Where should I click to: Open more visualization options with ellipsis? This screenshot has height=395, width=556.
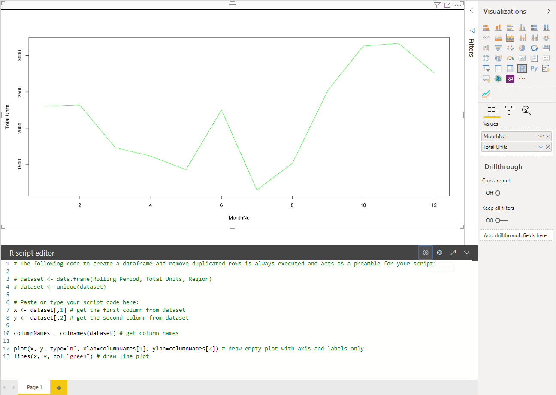click(x=522, y=79)
